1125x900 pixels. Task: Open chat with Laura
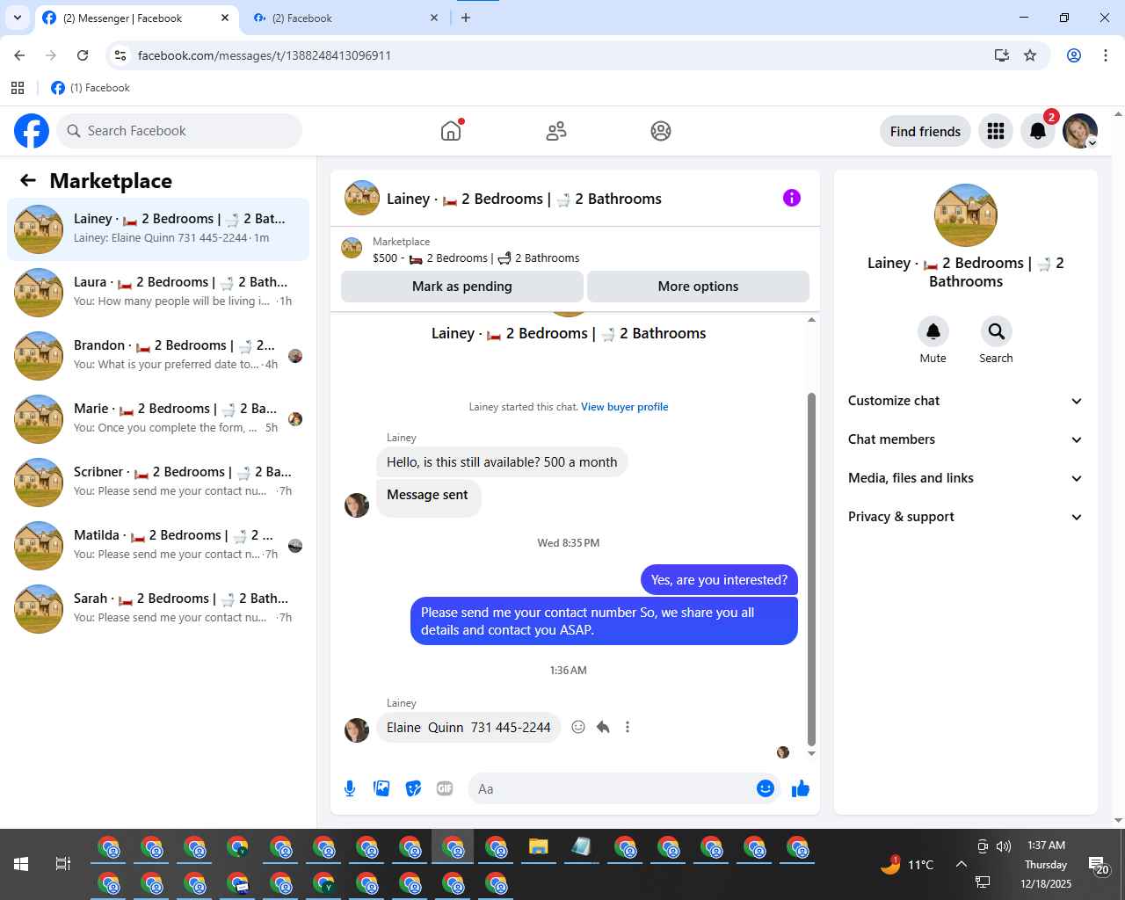click(x=158, y=293)
